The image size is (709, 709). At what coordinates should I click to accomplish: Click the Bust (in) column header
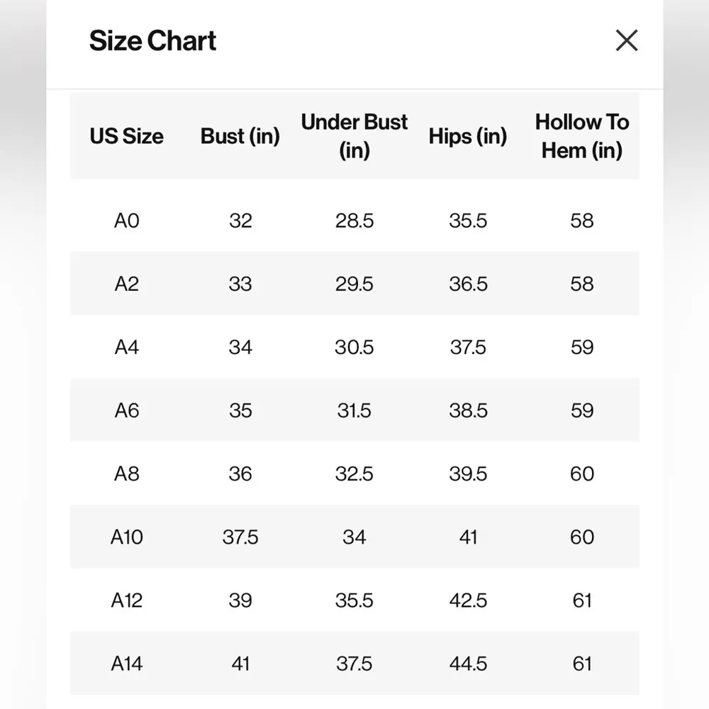[240, 136]
